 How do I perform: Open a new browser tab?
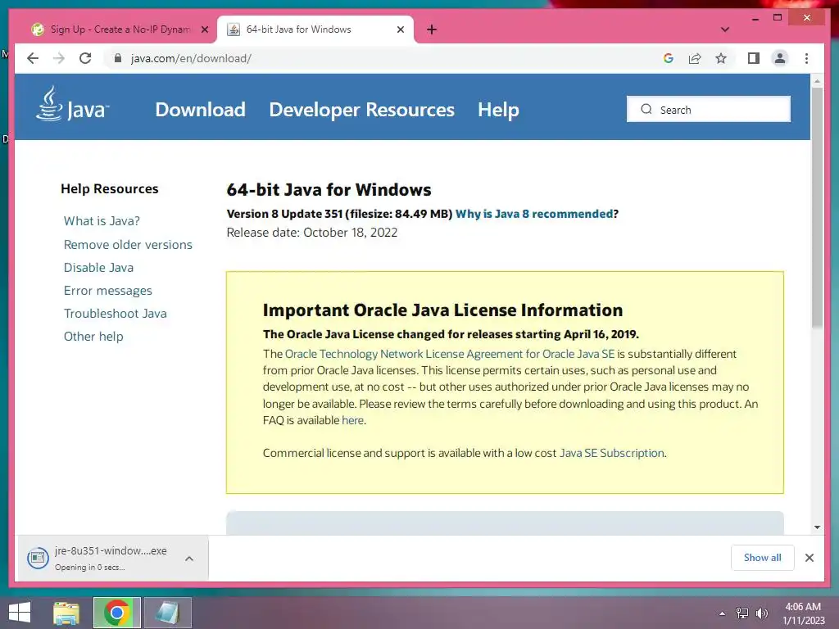(x=432, y=29)
